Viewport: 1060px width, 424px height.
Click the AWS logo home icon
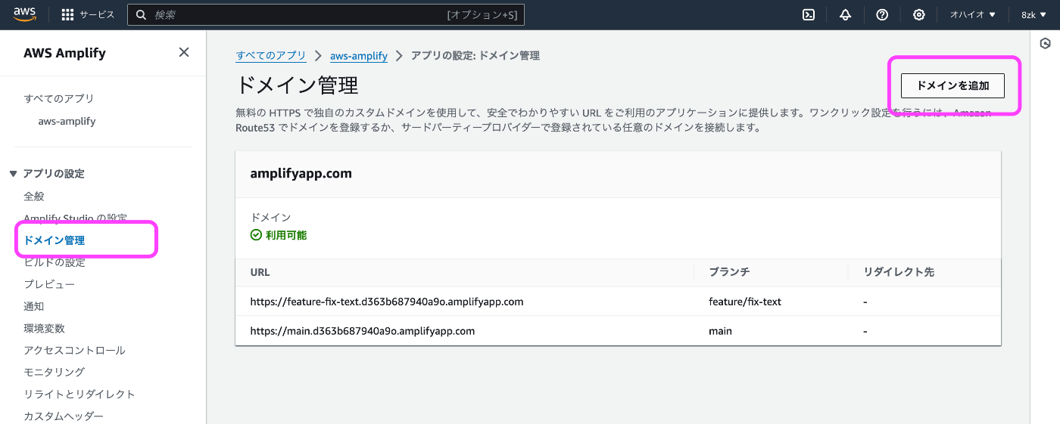[x=25, y=14]
